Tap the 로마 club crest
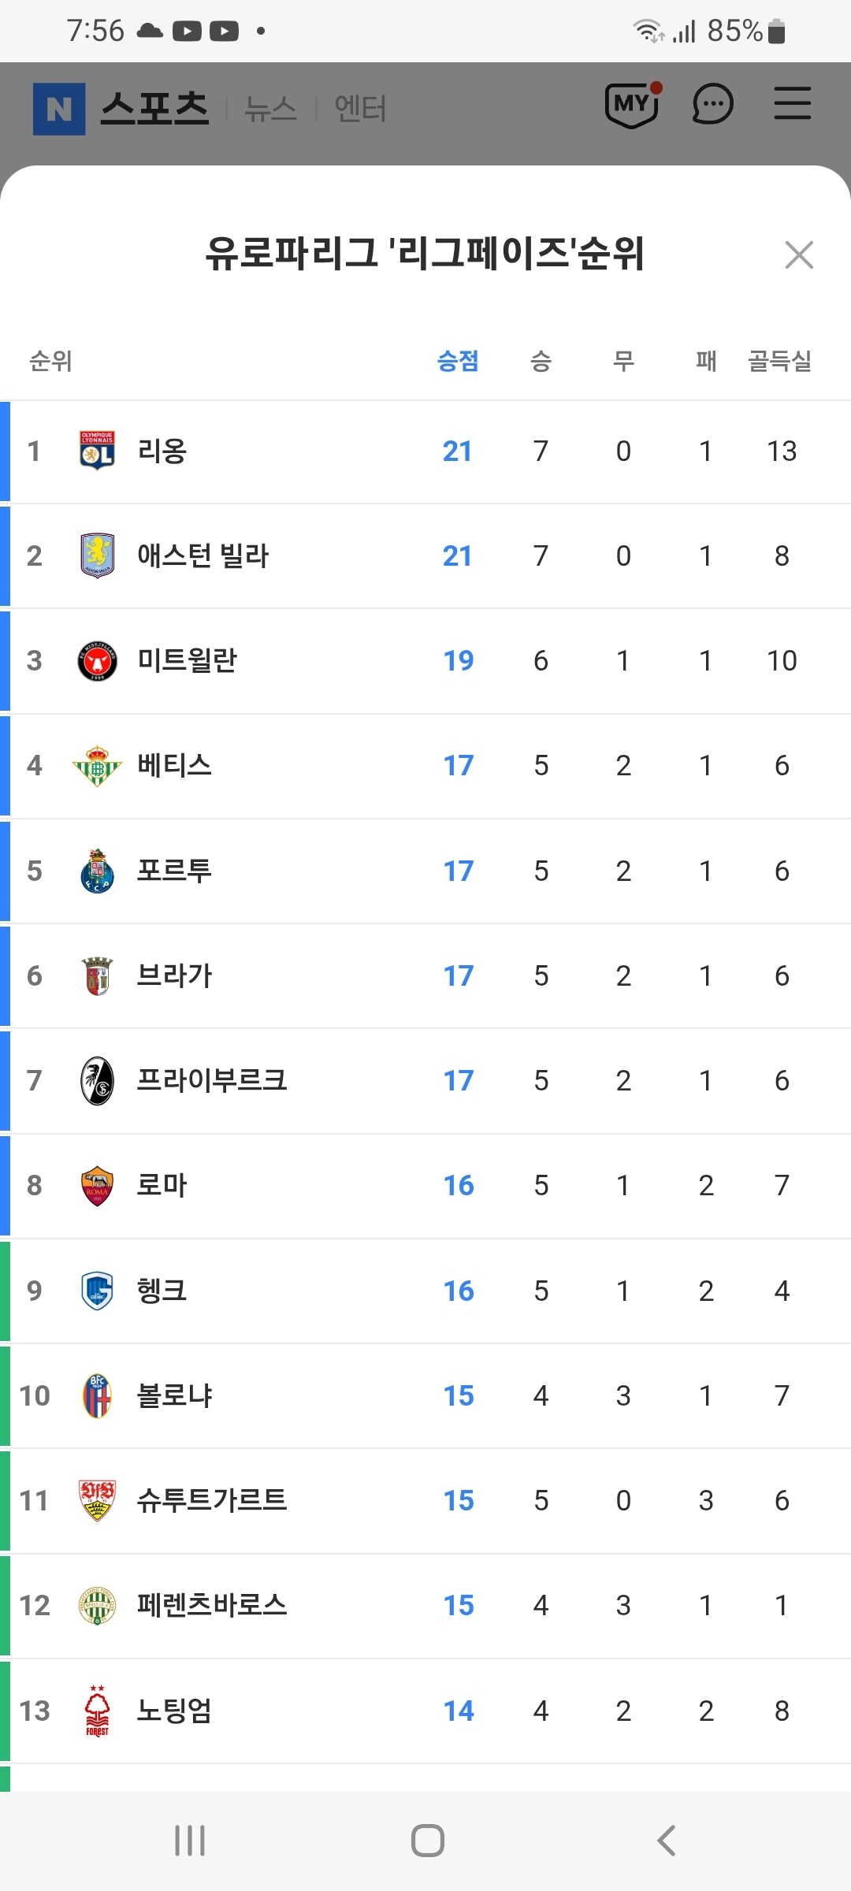The image size is (851, 1891). coord(97,1185)
